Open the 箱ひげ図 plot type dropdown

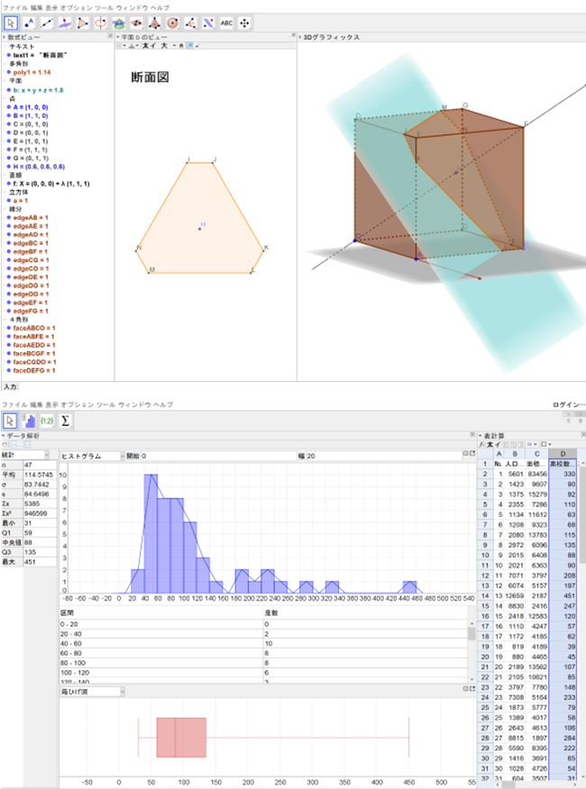point(91,692)
